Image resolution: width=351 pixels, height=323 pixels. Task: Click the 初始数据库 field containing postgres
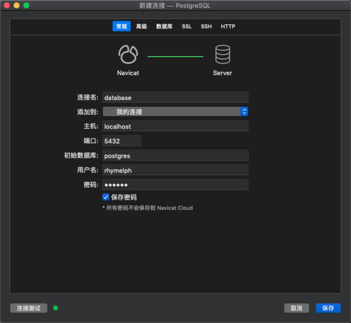[175, 156]
